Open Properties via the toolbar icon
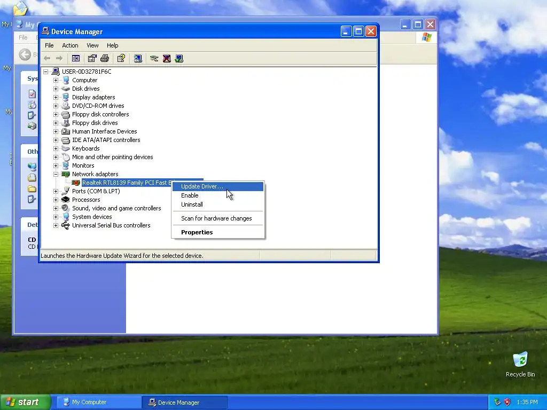 pos(92,58)
